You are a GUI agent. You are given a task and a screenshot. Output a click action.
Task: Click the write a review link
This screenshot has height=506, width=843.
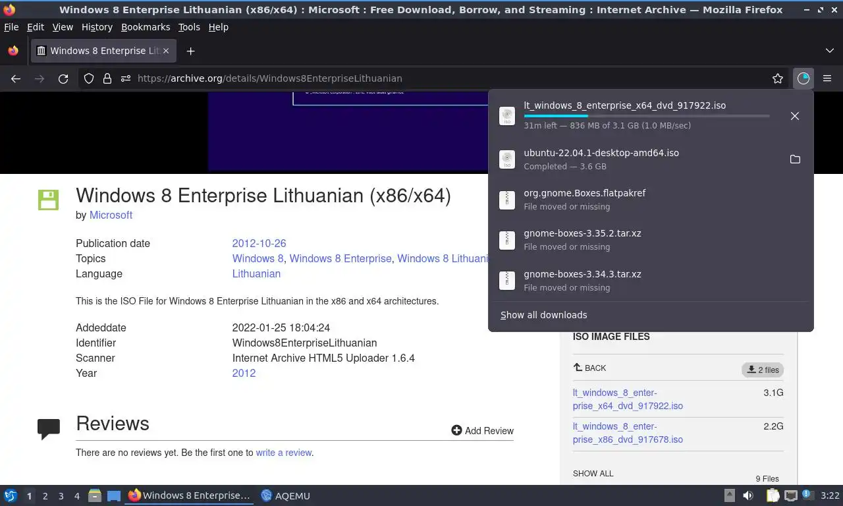pos(284,453)
